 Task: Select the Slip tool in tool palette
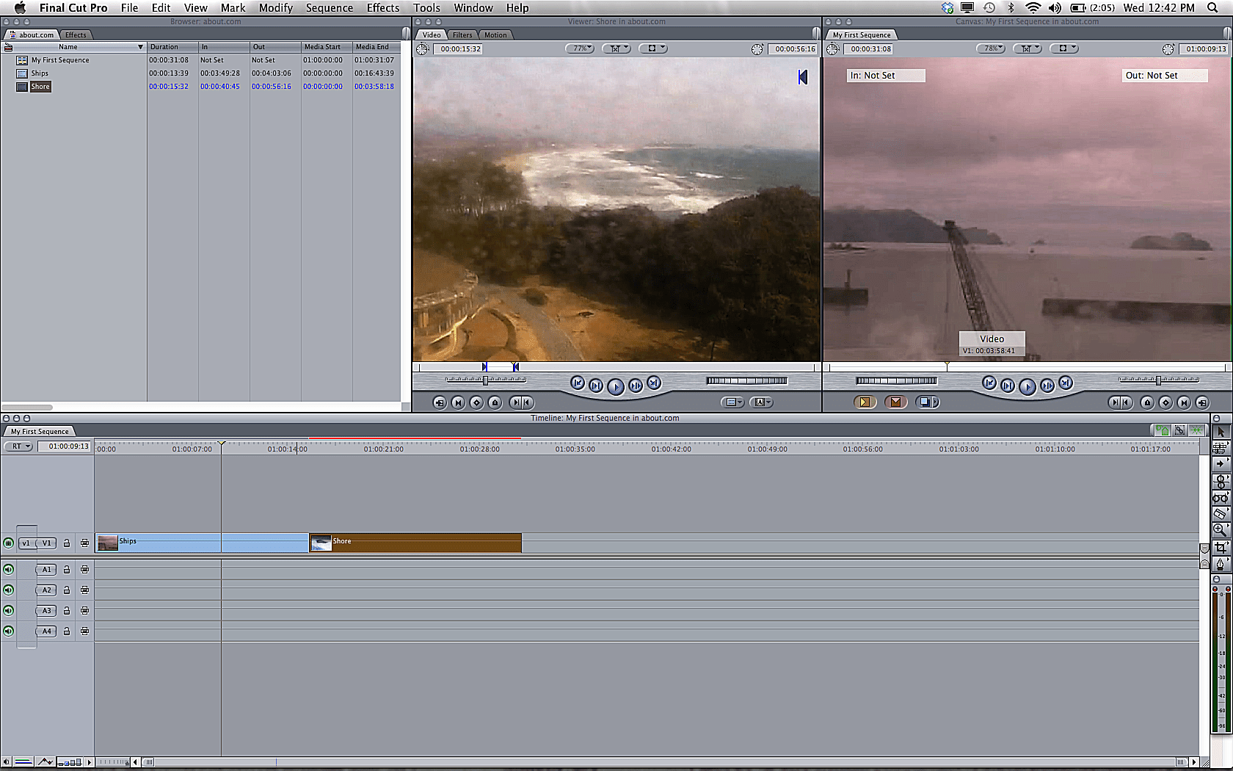(x=1221, y=498)
